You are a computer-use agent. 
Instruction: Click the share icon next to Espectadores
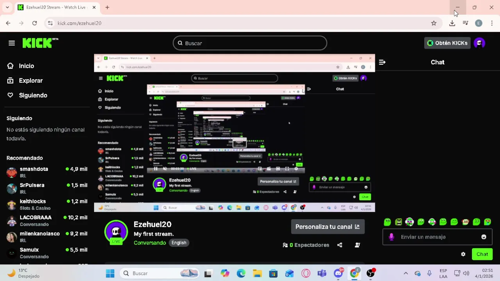tap(340, 245)
